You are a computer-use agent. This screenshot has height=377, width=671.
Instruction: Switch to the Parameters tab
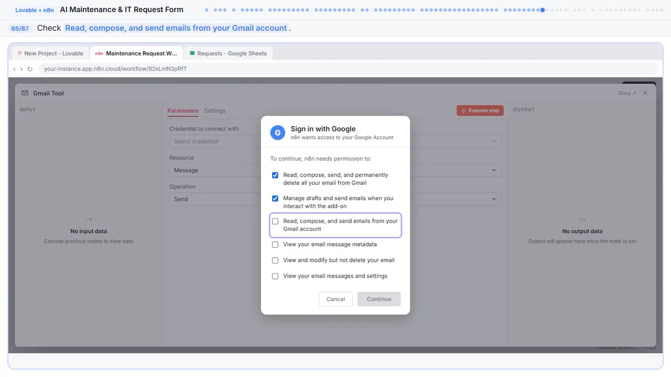pyautogui.click(x=183, y=110)
